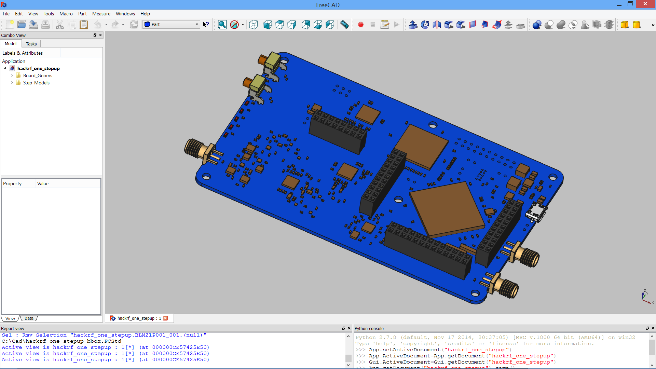The height and width of the screenshot is (369, 656).
Task: Open the Part workbench dropdown
Action: (171, 24)
